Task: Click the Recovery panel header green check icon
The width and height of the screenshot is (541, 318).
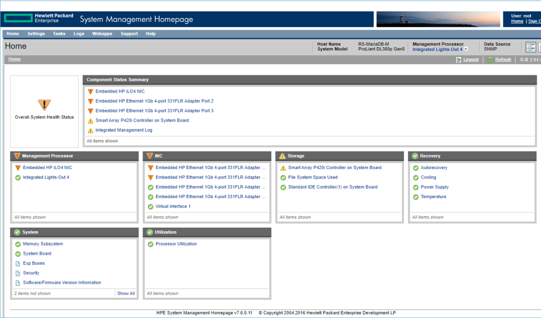Action: pyautogui.click(x=415, y=156)
